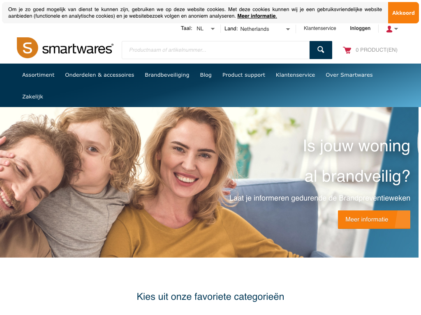Focus the product name search field
This screenshot has height=315, width=421.
click(x=215, y=50)
